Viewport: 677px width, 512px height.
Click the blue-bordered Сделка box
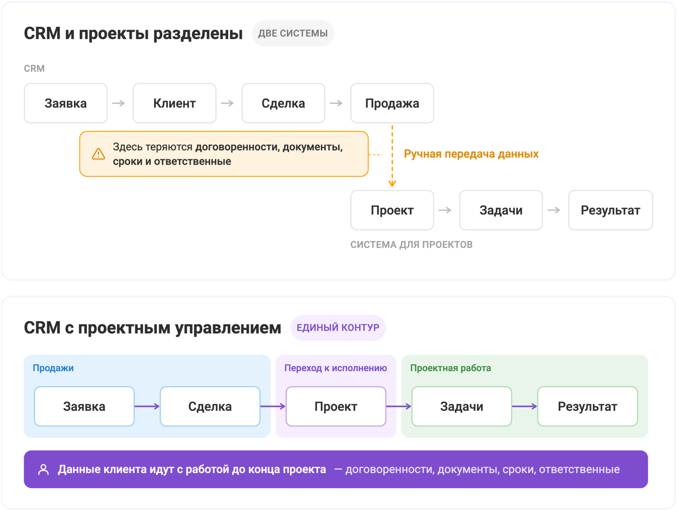[x=210, y=406]
